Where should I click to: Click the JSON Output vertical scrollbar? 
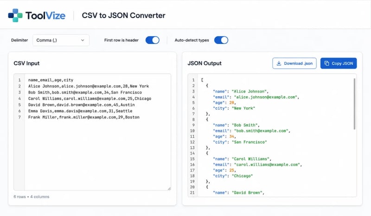pos(354,104)
